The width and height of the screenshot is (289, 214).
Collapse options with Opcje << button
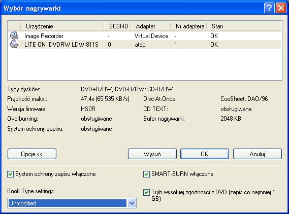pyautogui.click(x=32, y=154)
